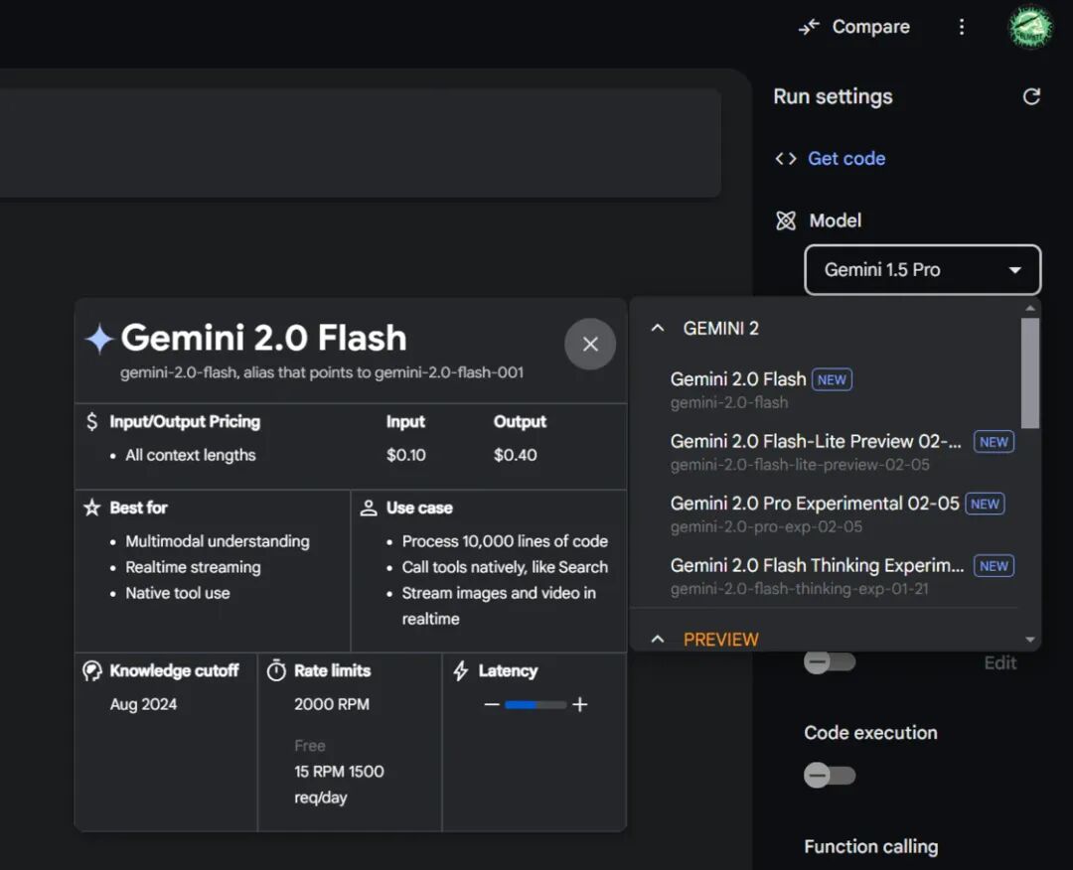Toggle the switch above Code execution
Screen dimensions: 1073x870
[830, 662]
